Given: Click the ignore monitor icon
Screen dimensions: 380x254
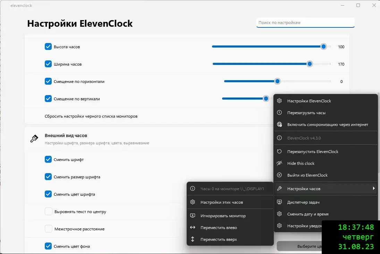Looking at the screenshot, I should [193, 216].
